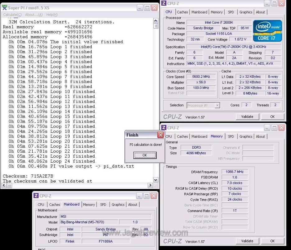Viewport: 291px width, 250px height.
Task: Click OK in the Memory CPU-Z window
Action: [272, 241]
